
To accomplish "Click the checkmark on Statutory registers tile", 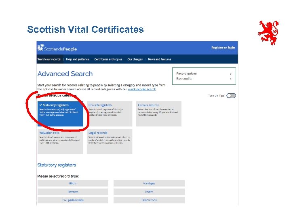I will tap(41, 105).
